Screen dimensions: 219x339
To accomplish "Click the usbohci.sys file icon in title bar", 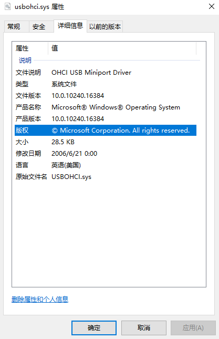I will [x=7, y=6].
